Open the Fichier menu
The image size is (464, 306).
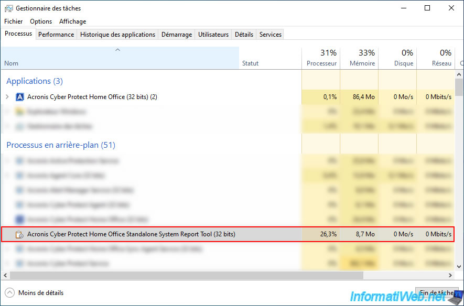click(x=13, y=21)
